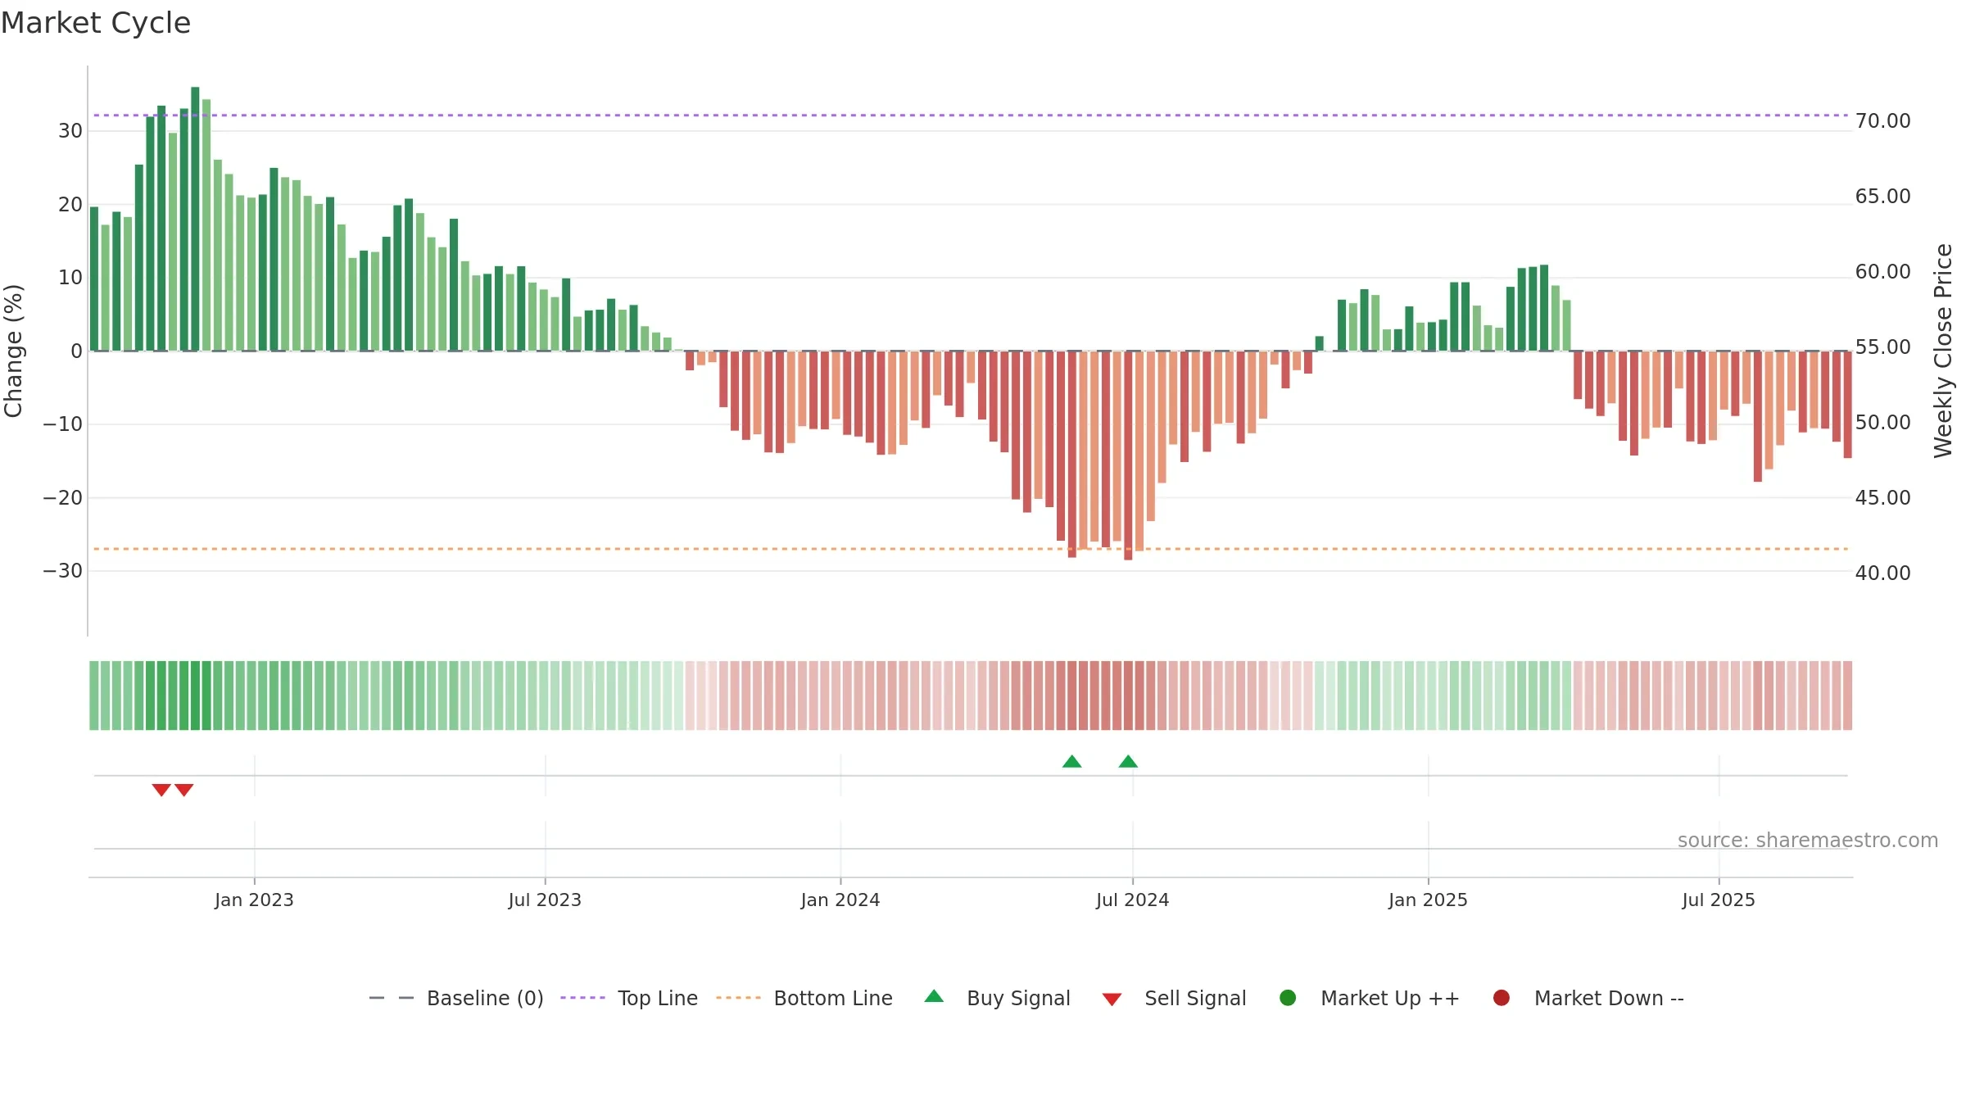Click the 65.00 price tick label
The height and width of the screenshot is (1106, 1966).
pos(1882,197)
